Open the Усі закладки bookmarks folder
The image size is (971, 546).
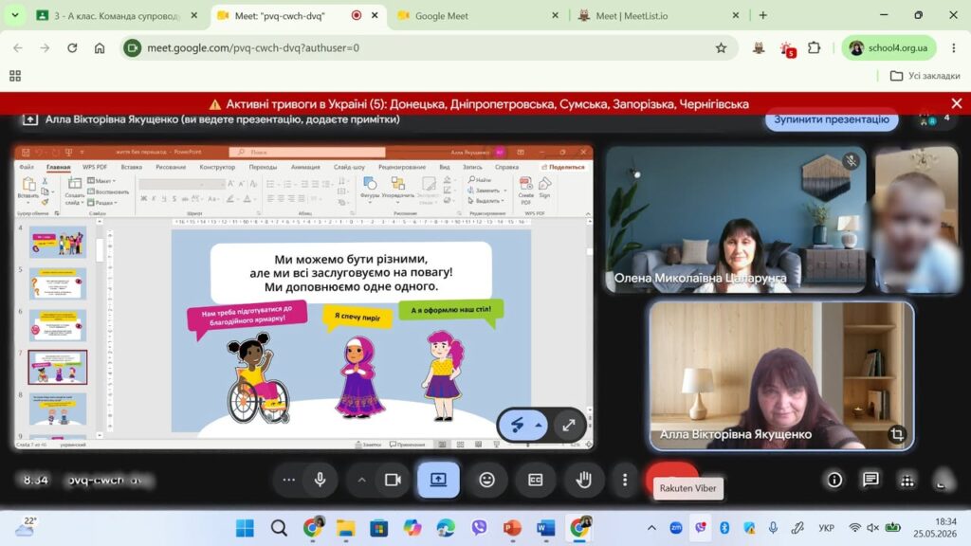[925, 76]
